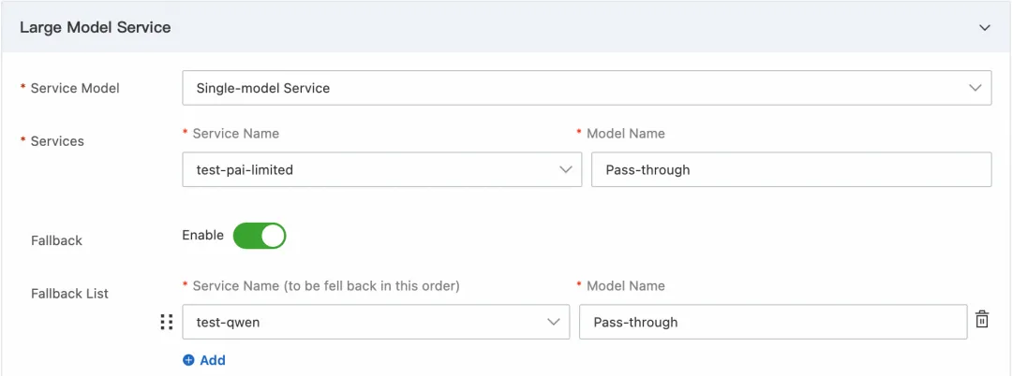Click the arrow icon beside test-qwen
The image size is (1012, 376).
click(554, 322)
